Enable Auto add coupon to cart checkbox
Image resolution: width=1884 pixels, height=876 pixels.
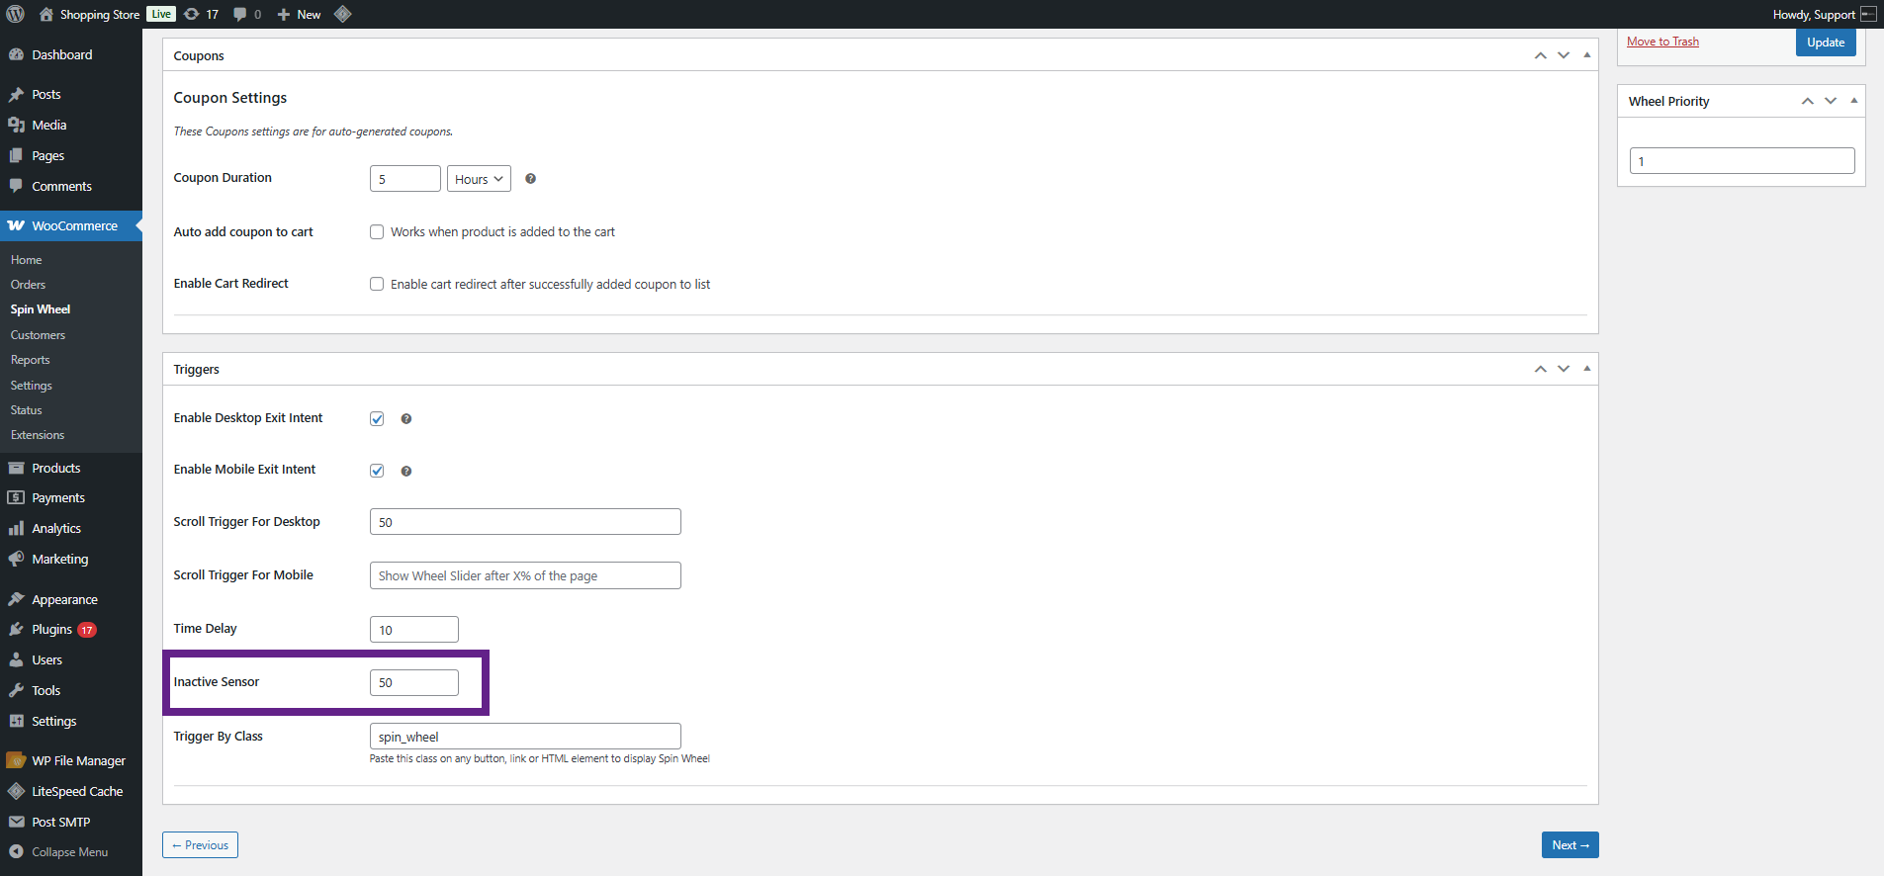pos(377,232)
